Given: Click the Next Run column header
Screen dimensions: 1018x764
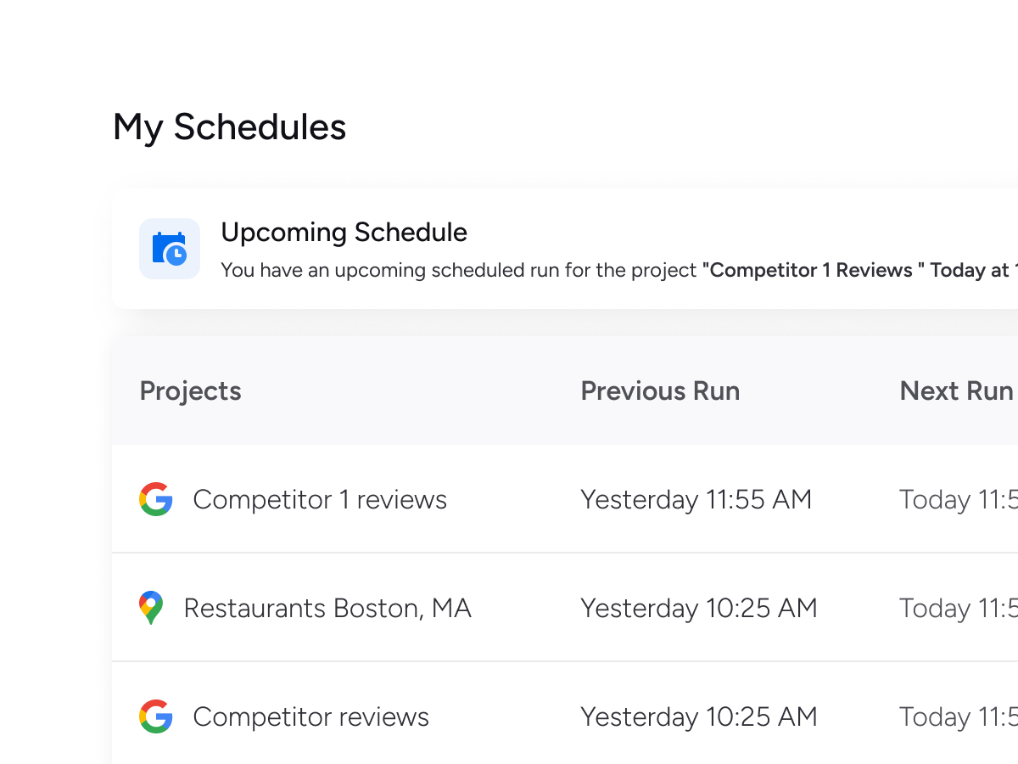Looking at the screenshot, I should coord(956,390).
